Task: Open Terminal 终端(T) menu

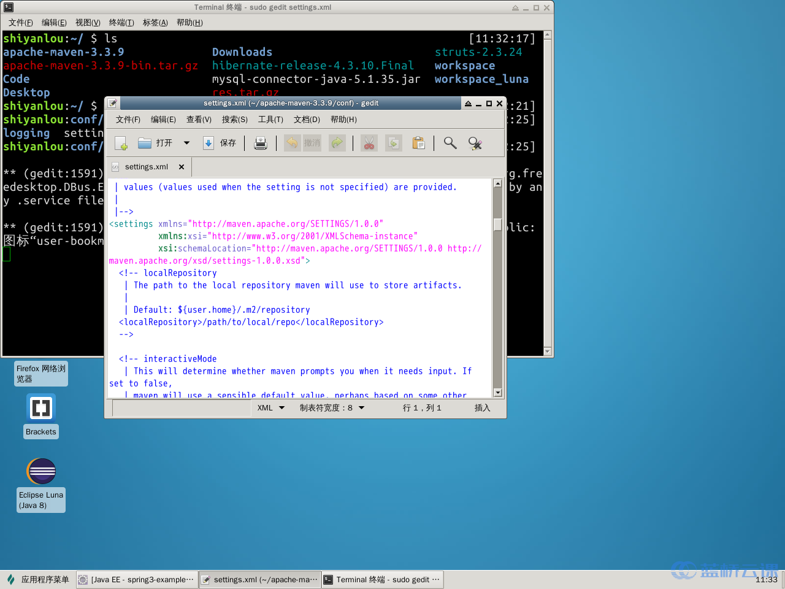Action: pyautogui.click(x=121, y=23)
